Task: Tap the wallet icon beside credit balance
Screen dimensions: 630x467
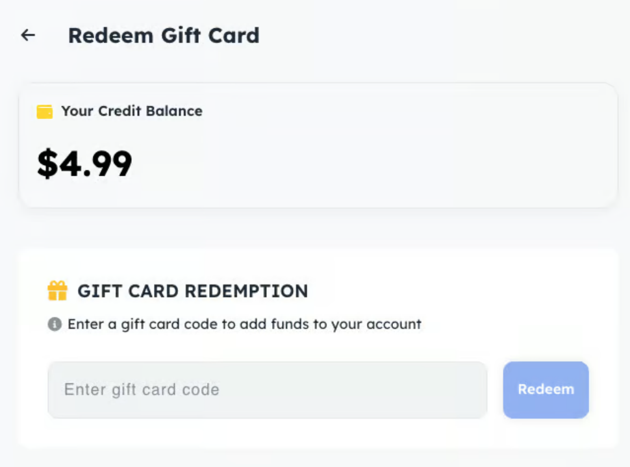Action: (x=44, y=111)
